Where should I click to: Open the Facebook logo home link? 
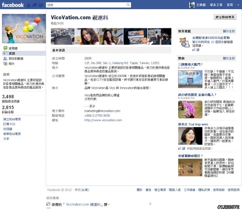12,5
